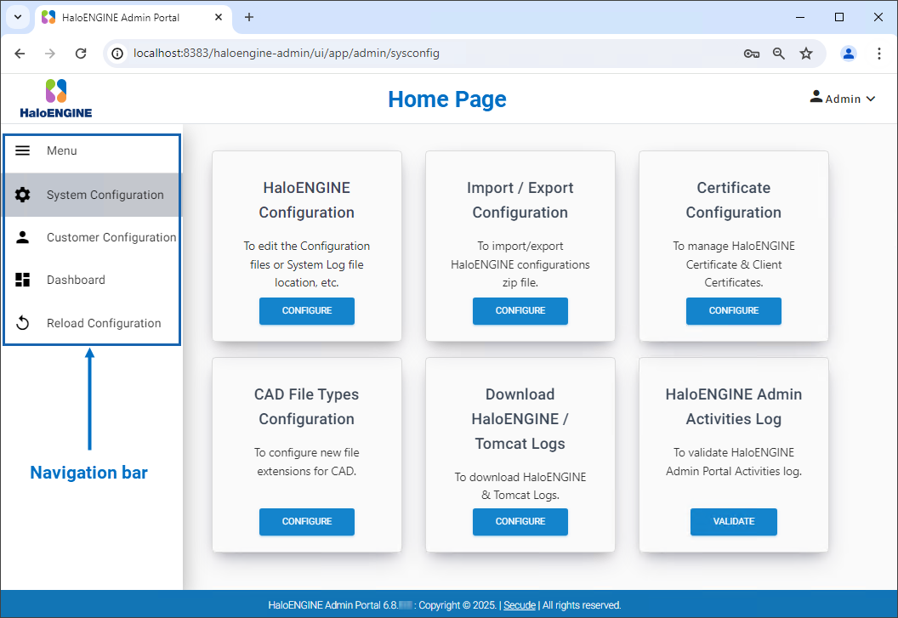Open the browser password key icon
Screen dimensions: 898x618
coord(751,53)
